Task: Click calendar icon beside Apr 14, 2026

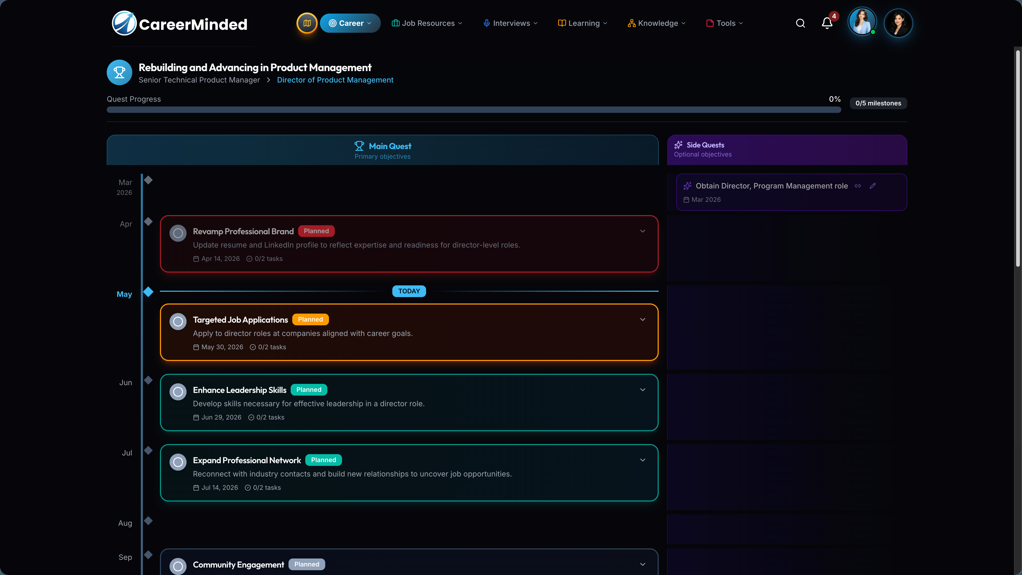Action: pos(196,259)
